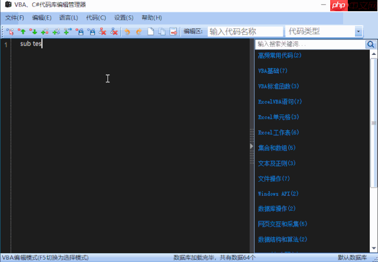Open the 网页交互和采集(5) category

pyautogui.click(x=282, y=224)
